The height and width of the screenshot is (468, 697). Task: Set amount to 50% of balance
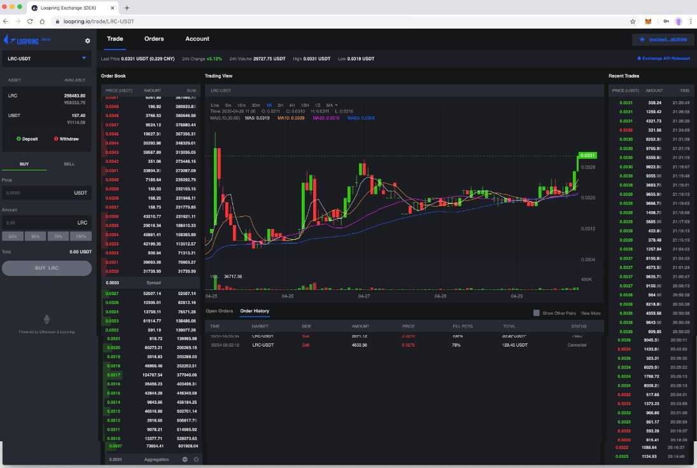(36, 236)
